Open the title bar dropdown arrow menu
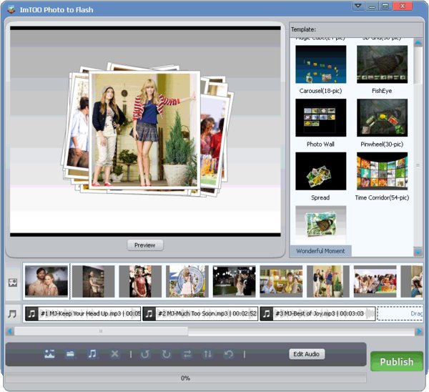 point(358,6)
